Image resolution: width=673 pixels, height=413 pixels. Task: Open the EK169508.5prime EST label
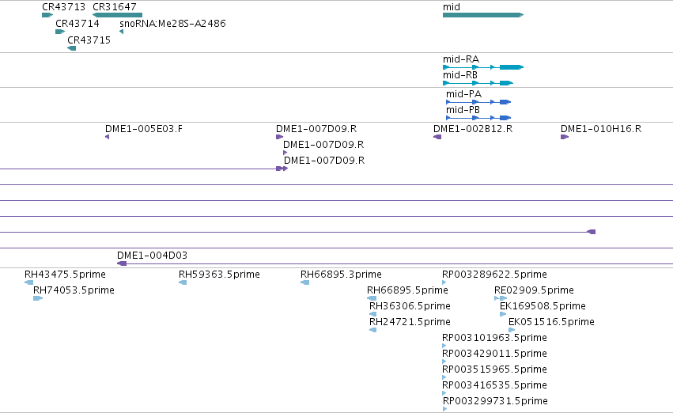click(x=543, y=306)
